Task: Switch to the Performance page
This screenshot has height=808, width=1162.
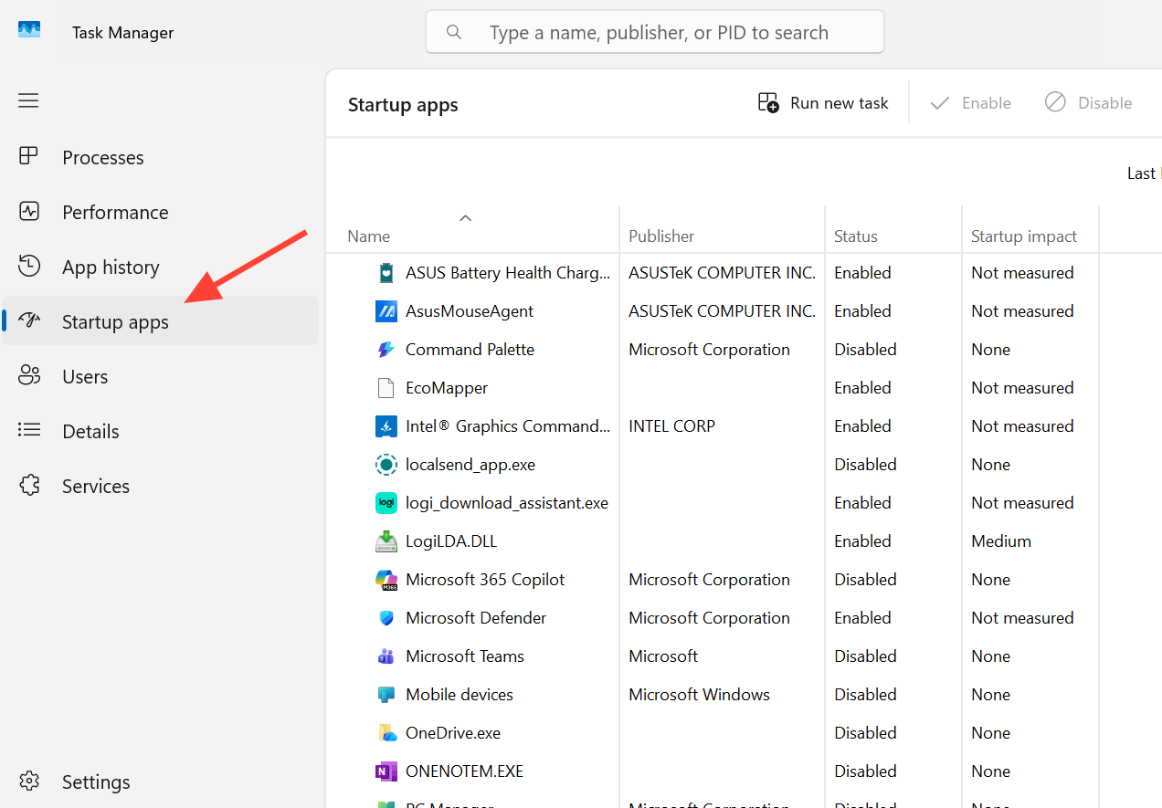Action: (160, 212)
